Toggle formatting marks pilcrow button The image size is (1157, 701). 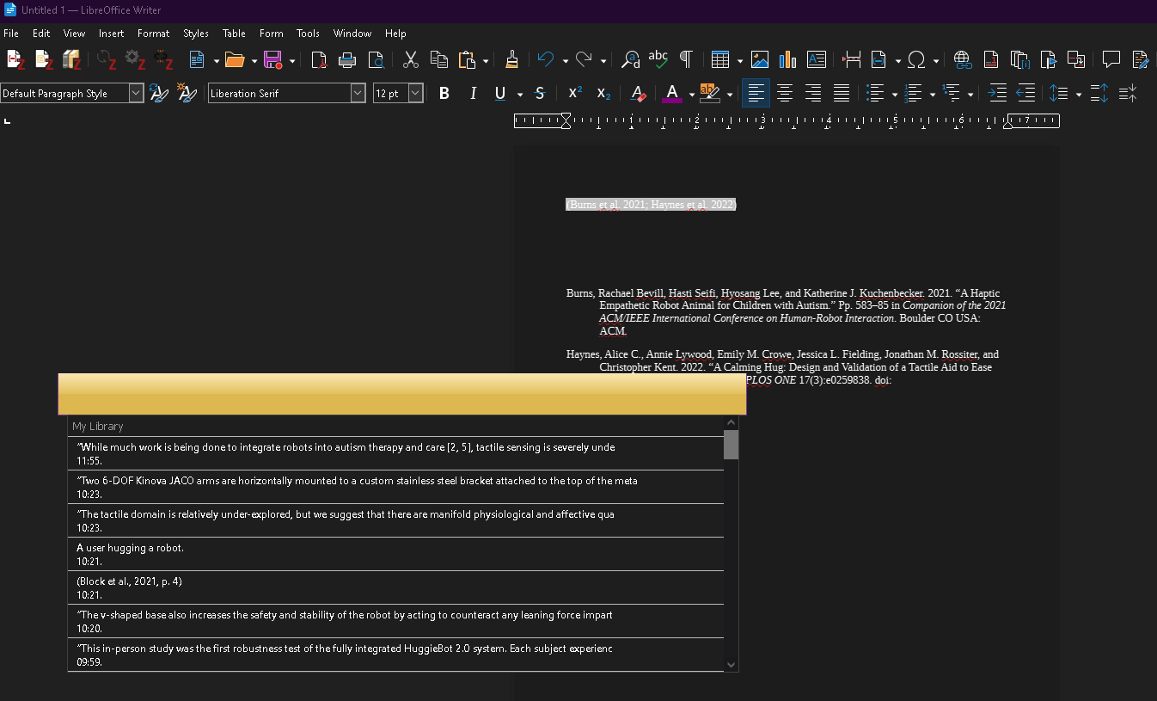point(686,59)
